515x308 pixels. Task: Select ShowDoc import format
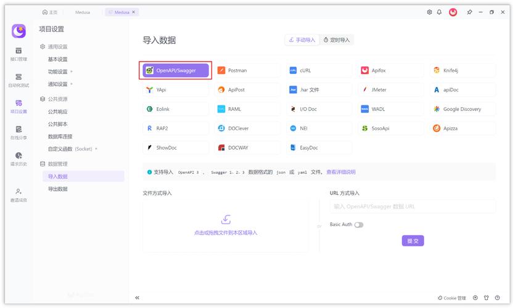tap(175, 148)
